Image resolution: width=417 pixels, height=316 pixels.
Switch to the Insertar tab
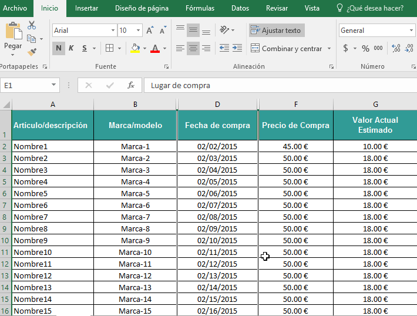[86, 8]
